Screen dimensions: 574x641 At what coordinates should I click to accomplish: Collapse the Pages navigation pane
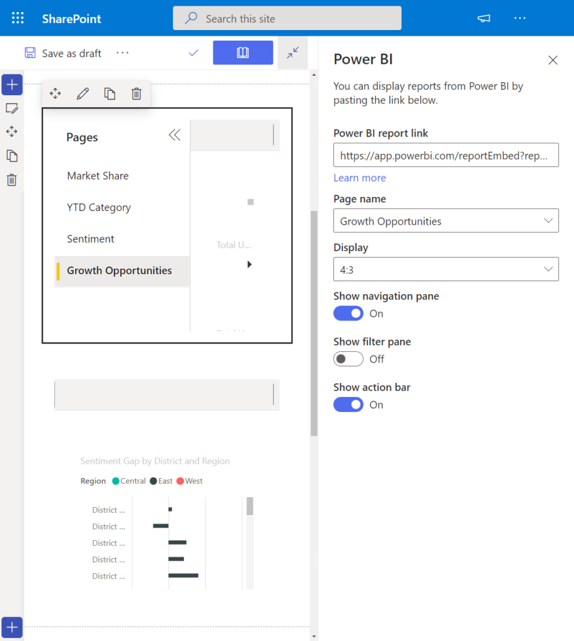(x=175, y=135)
